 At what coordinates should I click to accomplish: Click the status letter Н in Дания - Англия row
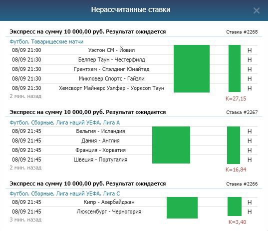point(250,141)
